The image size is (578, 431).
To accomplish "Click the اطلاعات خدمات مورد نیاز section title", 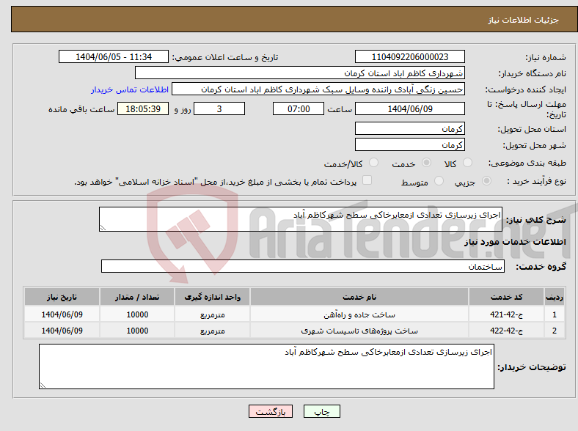I will pos(515,242).
